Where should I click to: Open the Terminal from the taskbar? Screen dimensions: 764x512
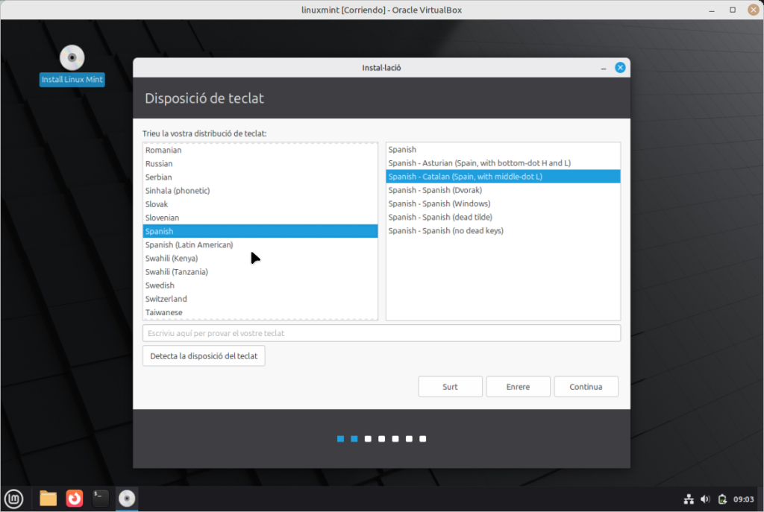click(101, 498)
